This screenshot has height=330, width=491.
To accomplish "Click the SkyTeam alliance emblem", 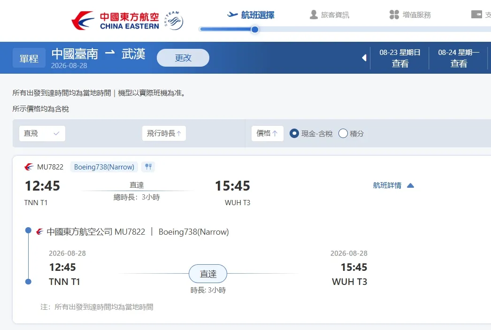I will click(x=174, y=21).
